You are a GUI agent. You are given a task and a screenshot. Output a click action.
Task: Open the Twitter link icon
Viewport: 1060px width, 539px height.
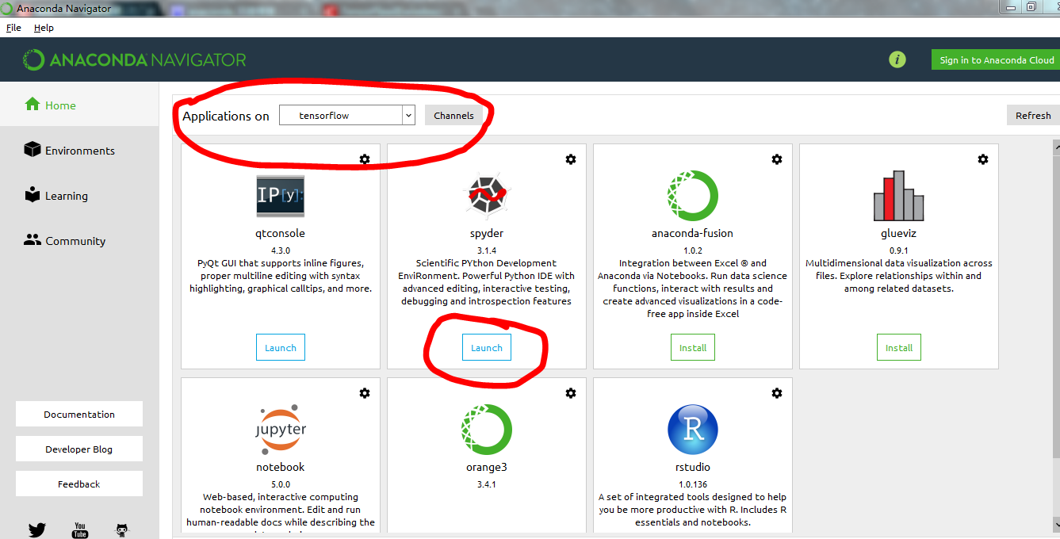click(x=37, y=530)
